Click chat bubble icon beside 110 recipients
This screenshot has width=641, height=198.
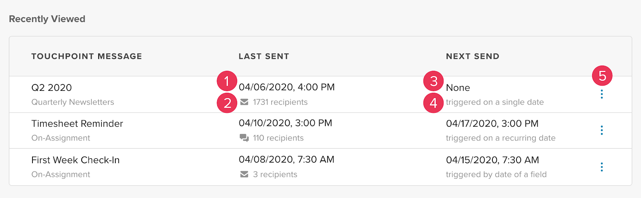(x=244, y=138)
